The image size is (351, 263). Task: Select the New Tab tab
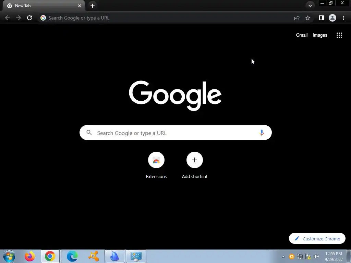click(44, 6)
